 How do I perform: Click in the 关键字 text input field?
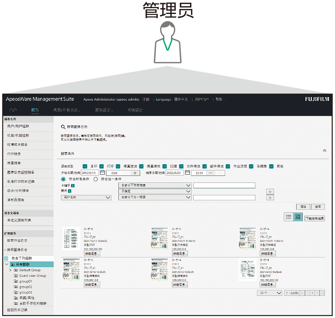224,186
